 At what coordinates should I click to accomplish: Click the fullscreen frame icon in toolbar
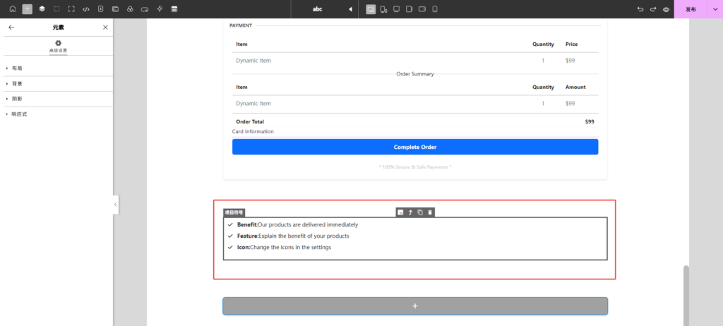pyautogui.click(x=71, y=9)
